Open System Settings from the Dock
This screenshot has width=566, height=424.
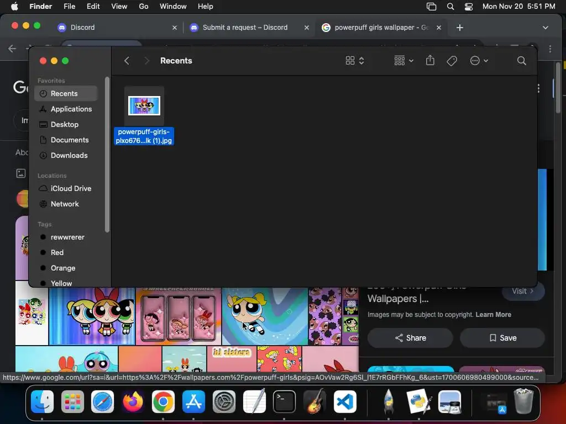224,402
